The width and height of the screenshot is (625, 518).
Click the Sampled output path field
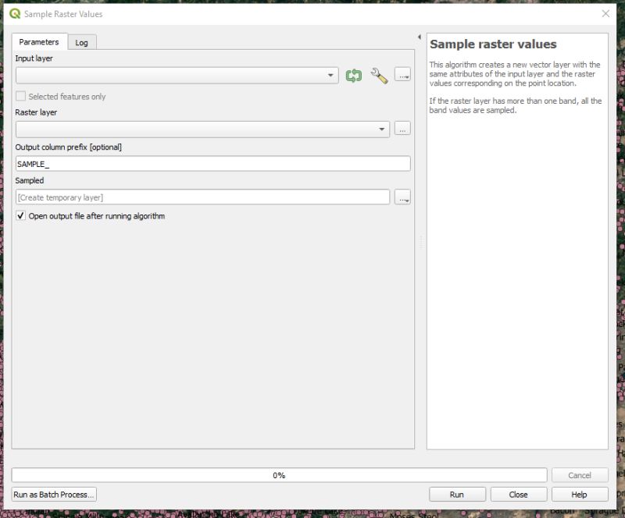(x=202, y=197)
